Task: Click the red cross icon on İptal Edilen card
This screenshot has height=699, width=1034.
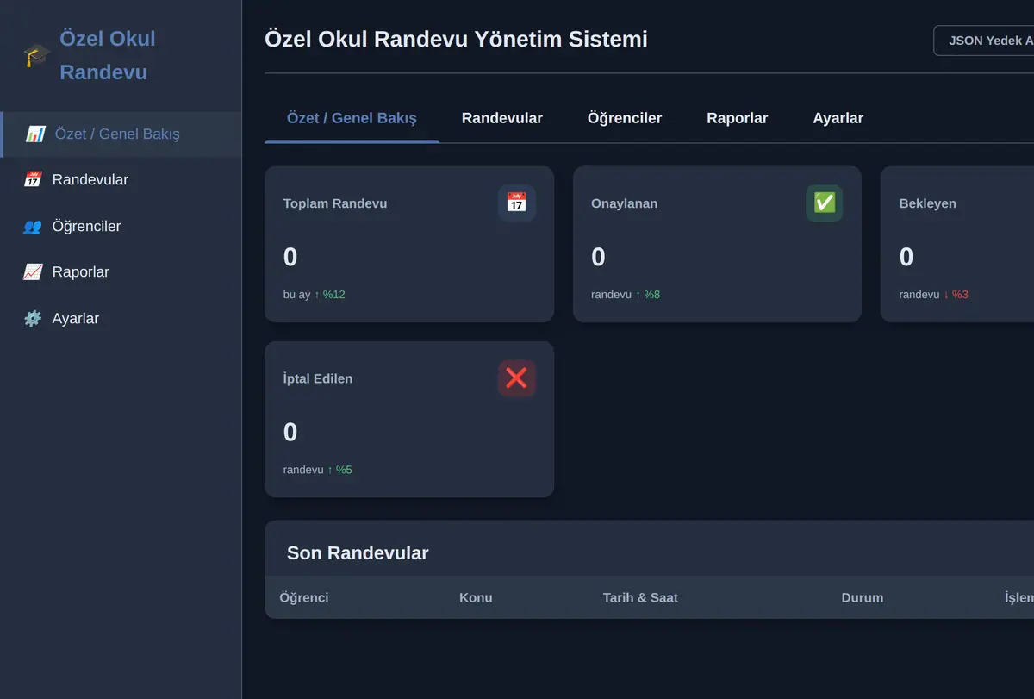Action: click(x=517, y=378)
